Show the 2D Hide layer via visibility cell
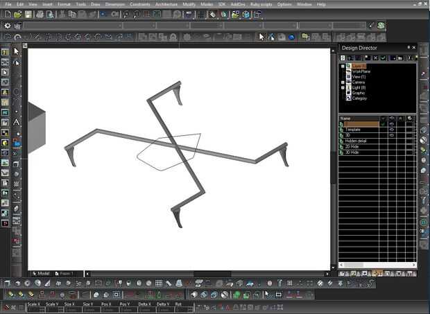430x314 pixels. click(392, 146)
